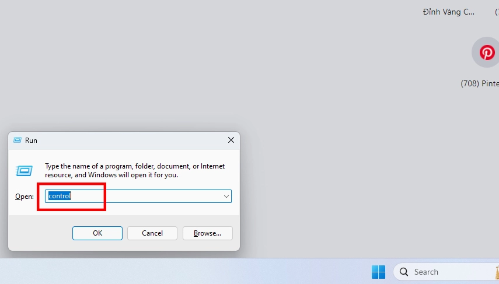The height and width of the screenshot is (284, 499).
Task: Click the magnifier icon in taskbar search
Action: [x=404, y=272]
